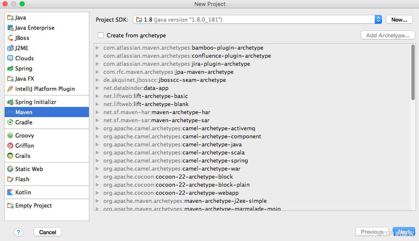Click the Grails icon
This screenshot has width=419, height=241.
(x=10, y=155)
